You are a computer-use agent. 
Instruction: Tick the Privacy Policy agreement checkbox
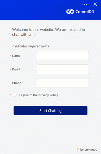15,95
